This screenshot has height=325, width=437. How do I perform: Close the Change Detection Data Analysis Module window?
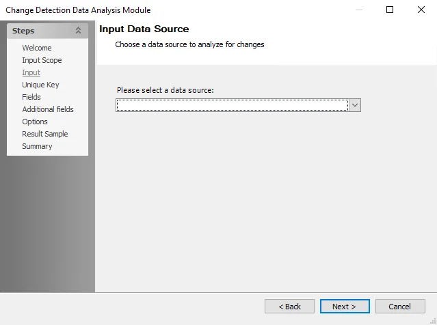421,10
